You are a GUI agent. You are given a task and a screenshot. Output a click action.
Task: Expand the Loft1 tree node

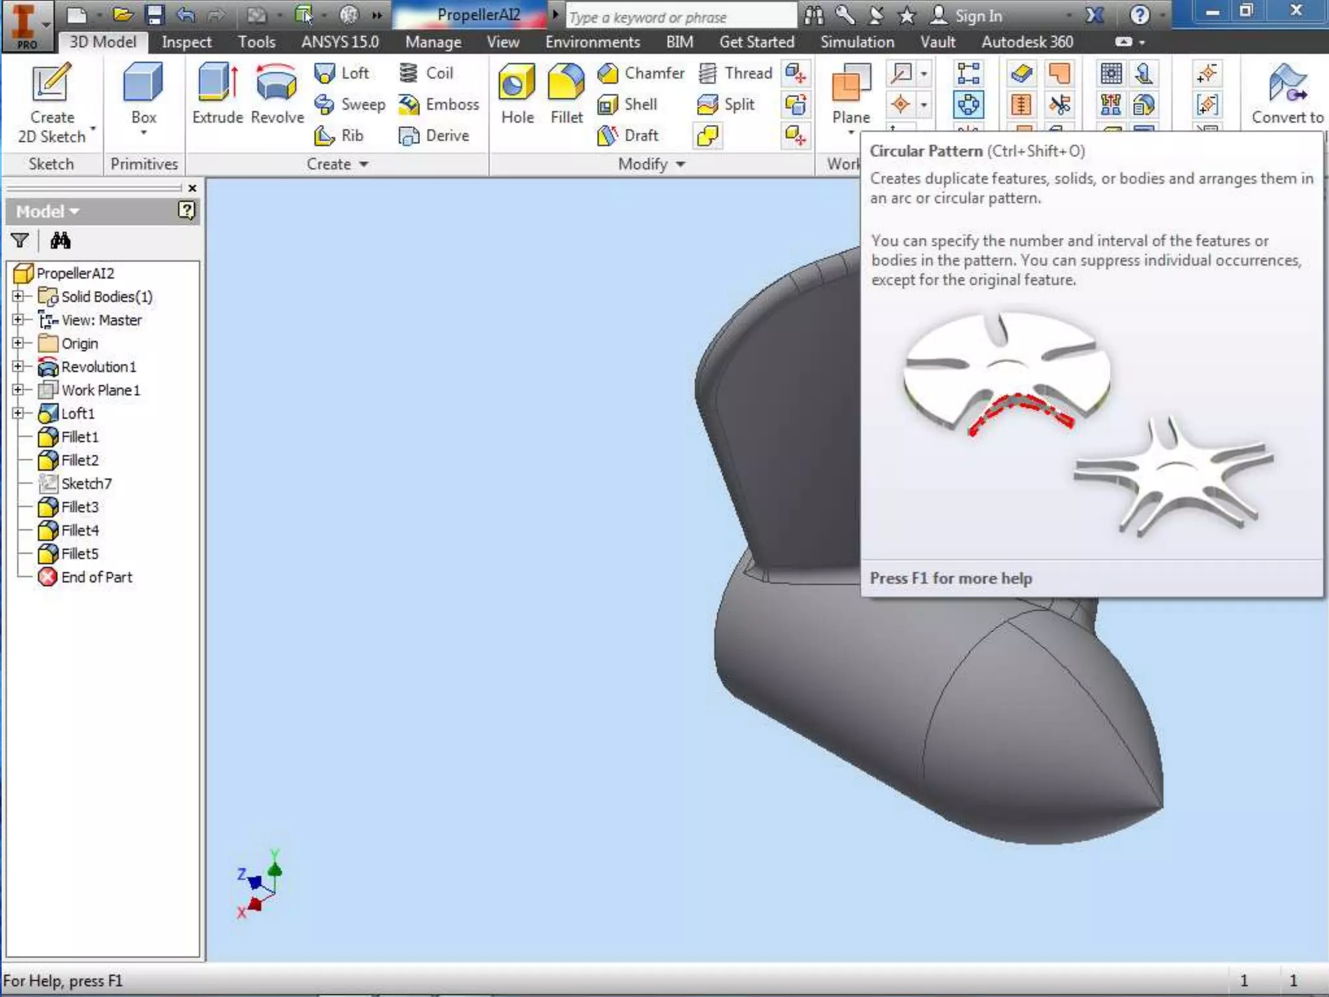(18, 413)
